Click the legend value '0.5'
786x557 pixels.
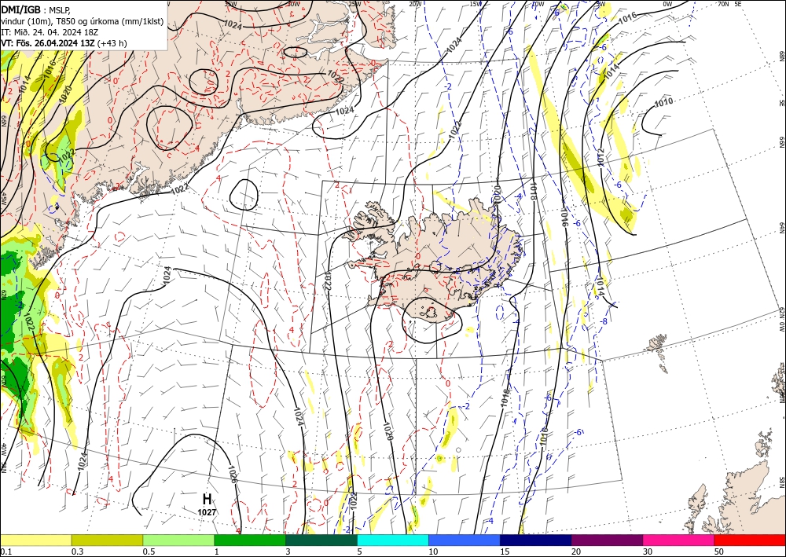click(x=149, y=552)
